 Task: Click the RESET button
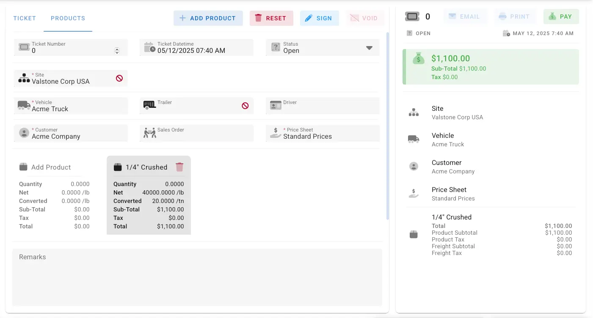(x=271, y=18)
